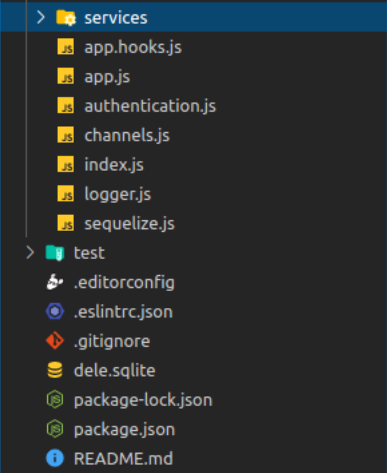Click the Node icon beside package-lock.json

55,400
